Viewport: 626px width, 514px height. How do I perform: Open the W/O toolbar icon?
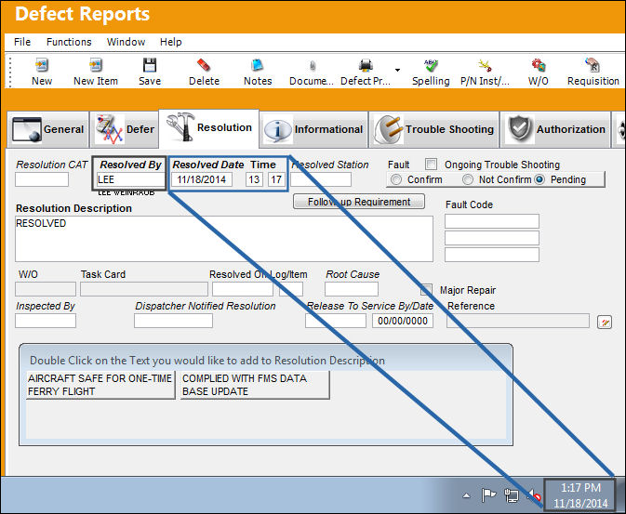(x=539, y=65)
